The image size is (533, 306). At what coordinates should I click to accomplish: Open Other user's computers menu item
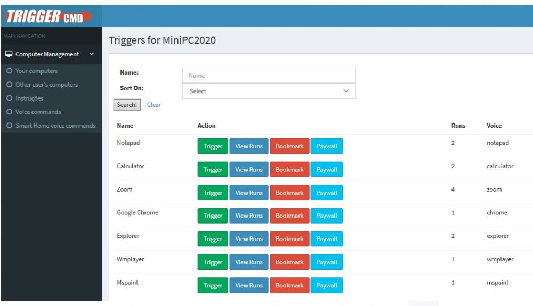[46, 85]
